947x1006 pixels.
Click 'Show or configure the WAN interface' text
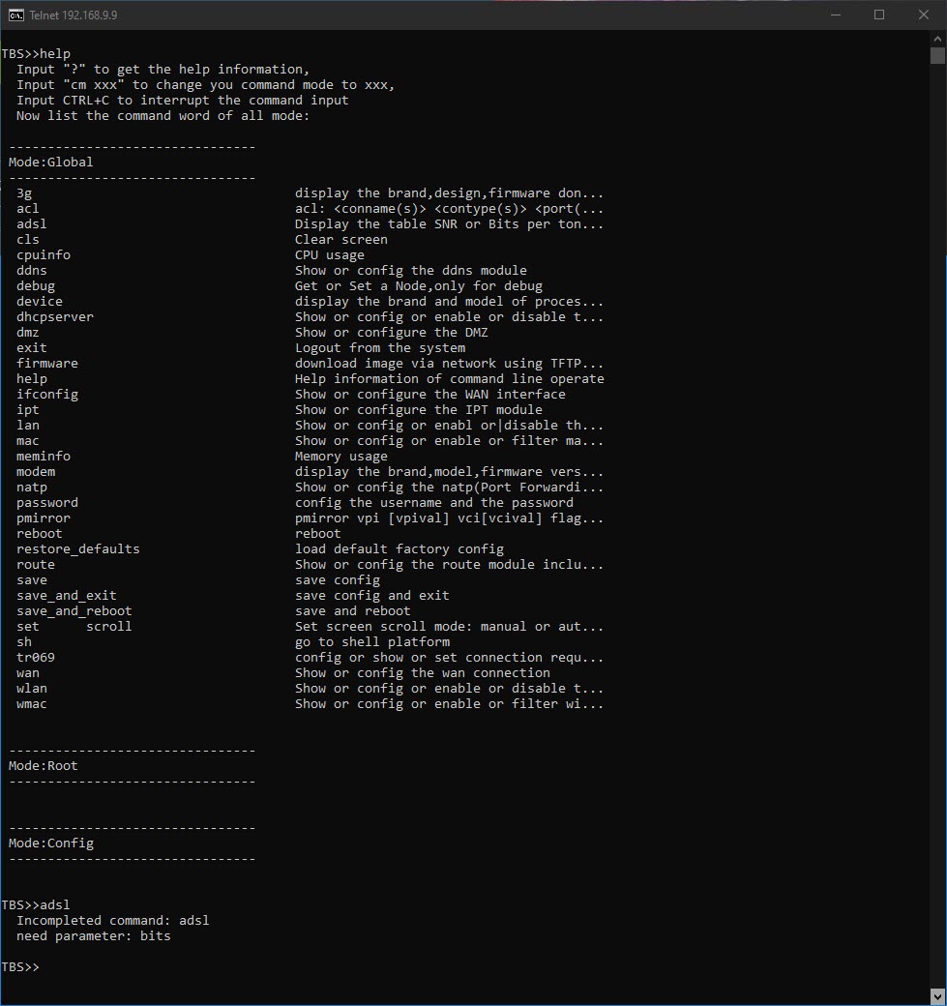(430, 394)
